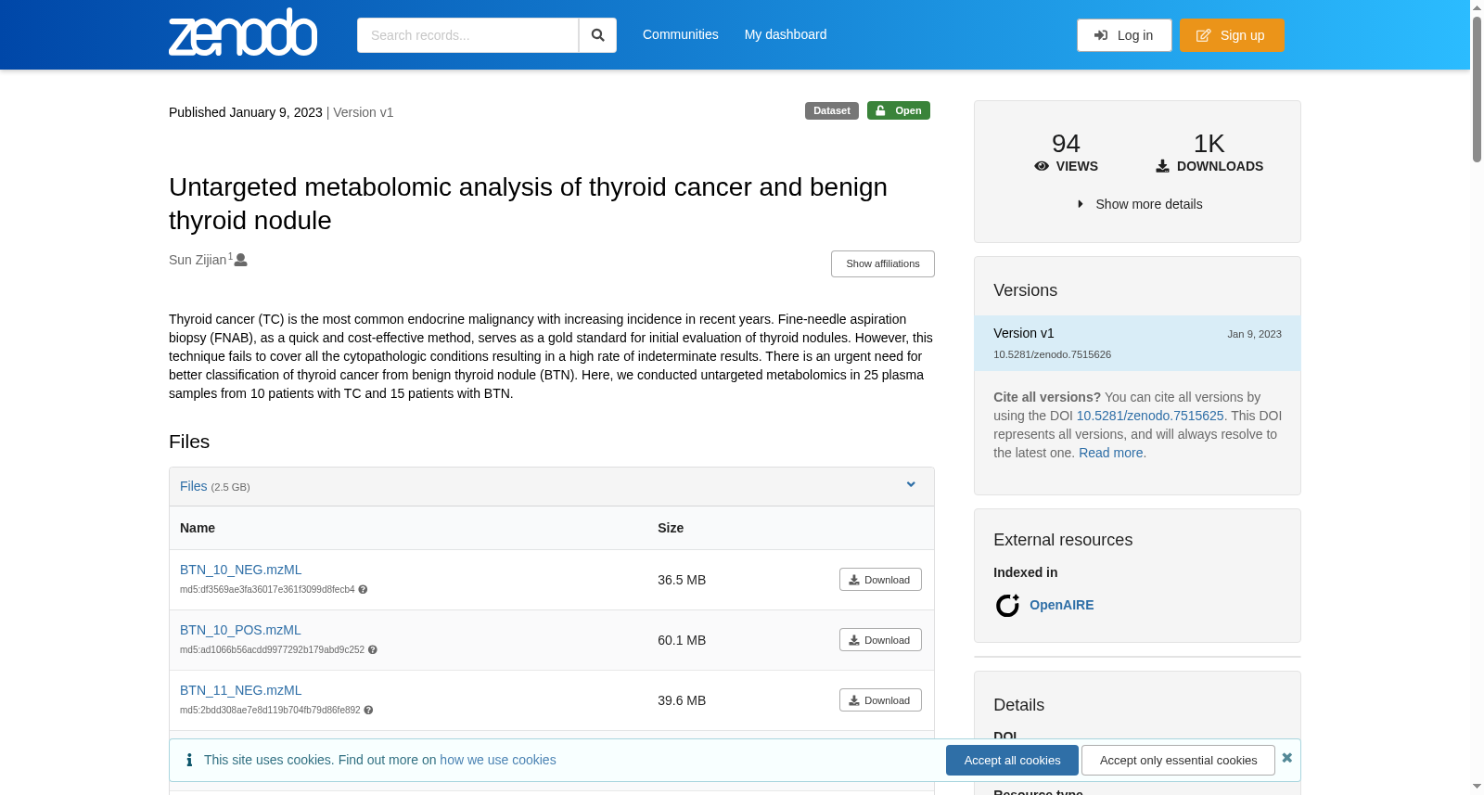Screen dimensions: 1484x795
Task: Click the OpenAIRE logo icon
Action: coord(1007,606)
